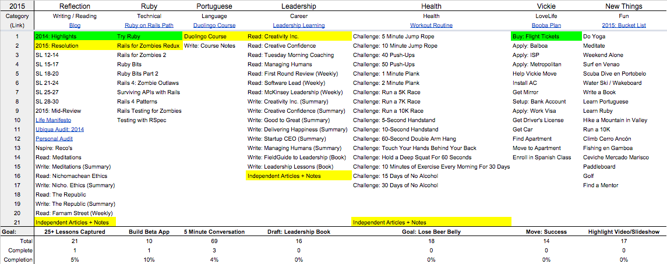667x264 pixels.
Task: Open the Ubiqua Audit: 2014 link
Action: (x=59, y=130)
